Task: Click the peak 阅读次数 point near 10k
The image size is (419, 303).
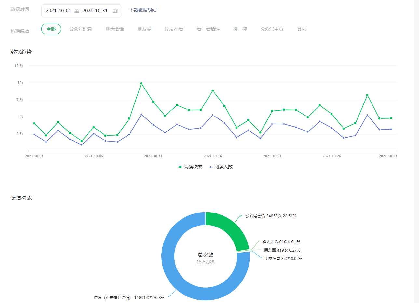Action: [x=141, y=83]
